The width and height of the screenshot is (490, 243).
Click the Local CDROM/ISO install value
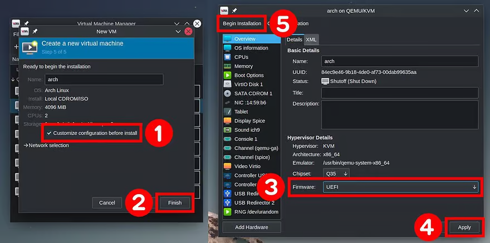point(67,98)
